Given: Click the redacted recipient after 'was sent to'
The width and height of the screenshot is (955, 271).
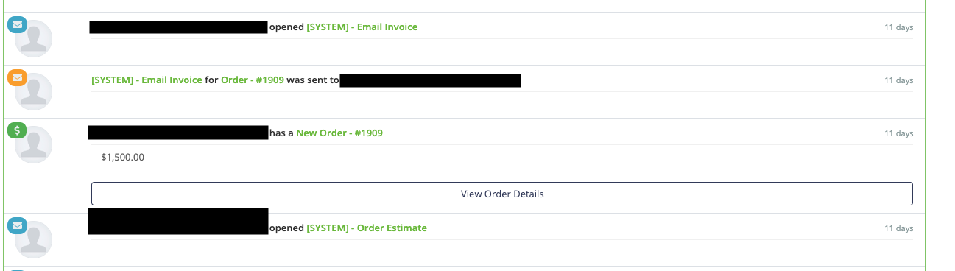Looking at the screenshot, I should click(431, 80).
